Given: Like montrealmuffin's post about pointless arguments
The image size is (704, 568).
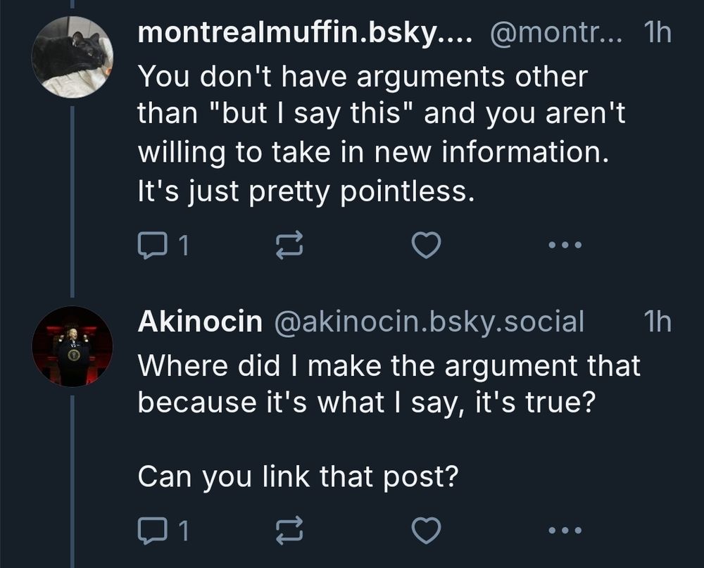Looking at the screenshot, I should (426, 245).
